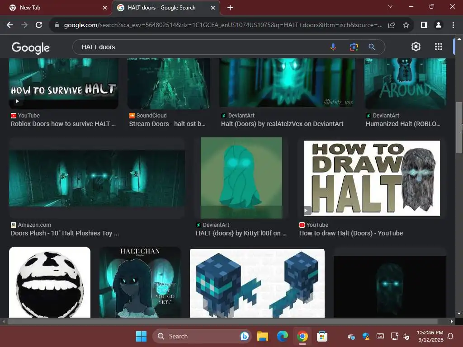Bookmark this page with the star icon
Screen dimensions: 463x347
click(406, 25)
